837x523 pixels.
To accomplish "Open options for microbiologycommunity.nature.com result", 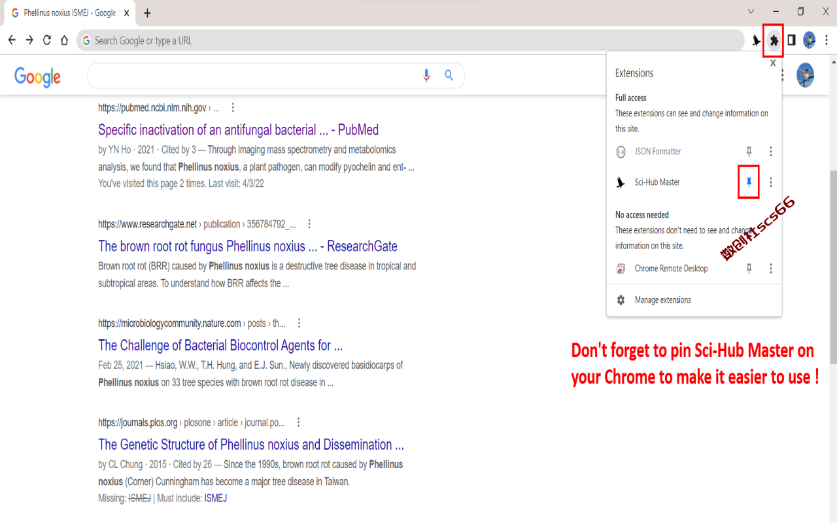I will point(299,323).
